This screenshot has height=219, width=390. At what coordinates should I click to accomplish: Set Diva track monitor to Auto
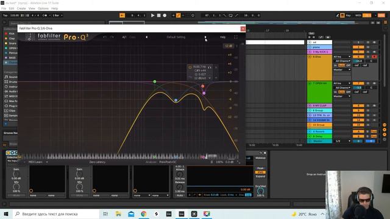click(x=341, y=65)
